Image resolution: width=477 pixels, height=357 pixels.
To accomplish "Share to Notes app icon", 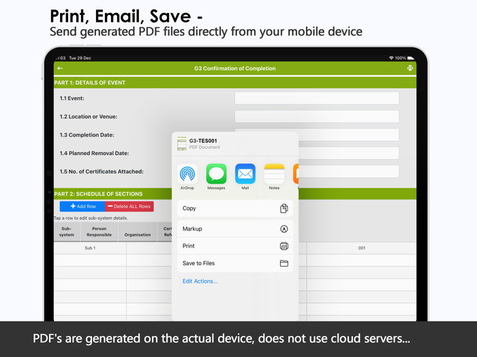I will 274,173.
